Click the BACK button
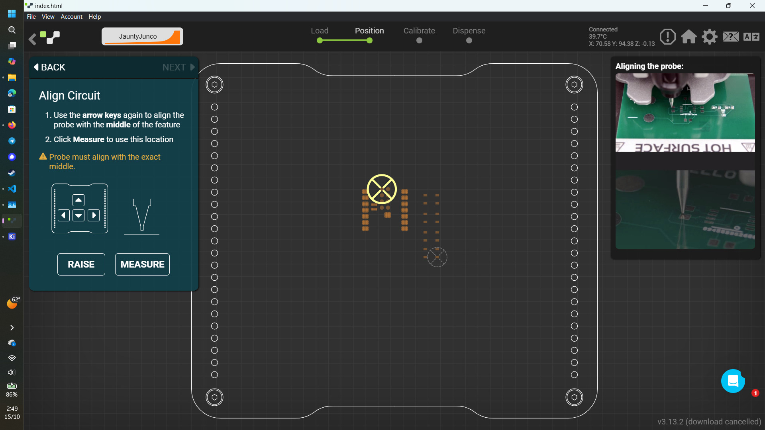This screenshot has width=765, height=430. pos(49,67)
